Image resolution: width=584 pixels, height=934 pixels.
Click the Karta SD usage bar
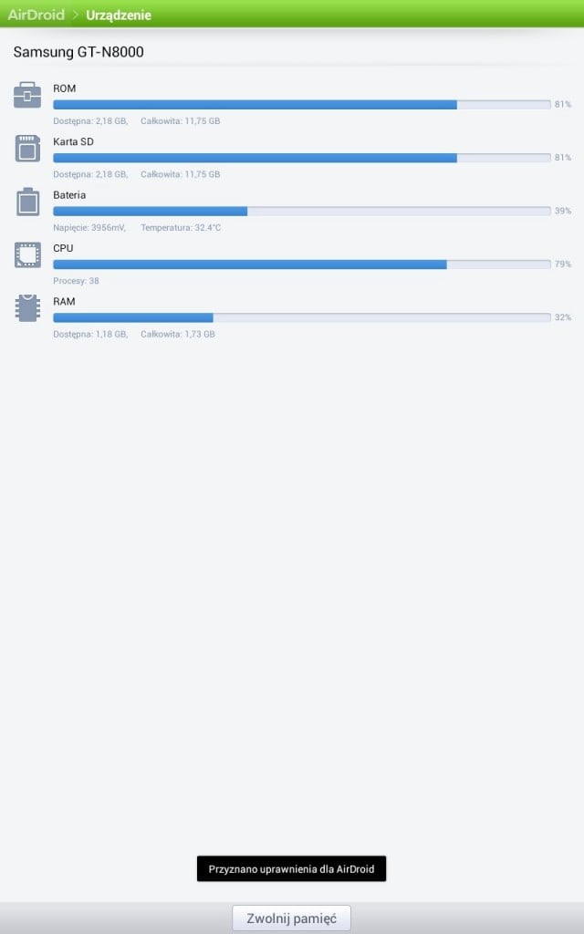[301, 158]
